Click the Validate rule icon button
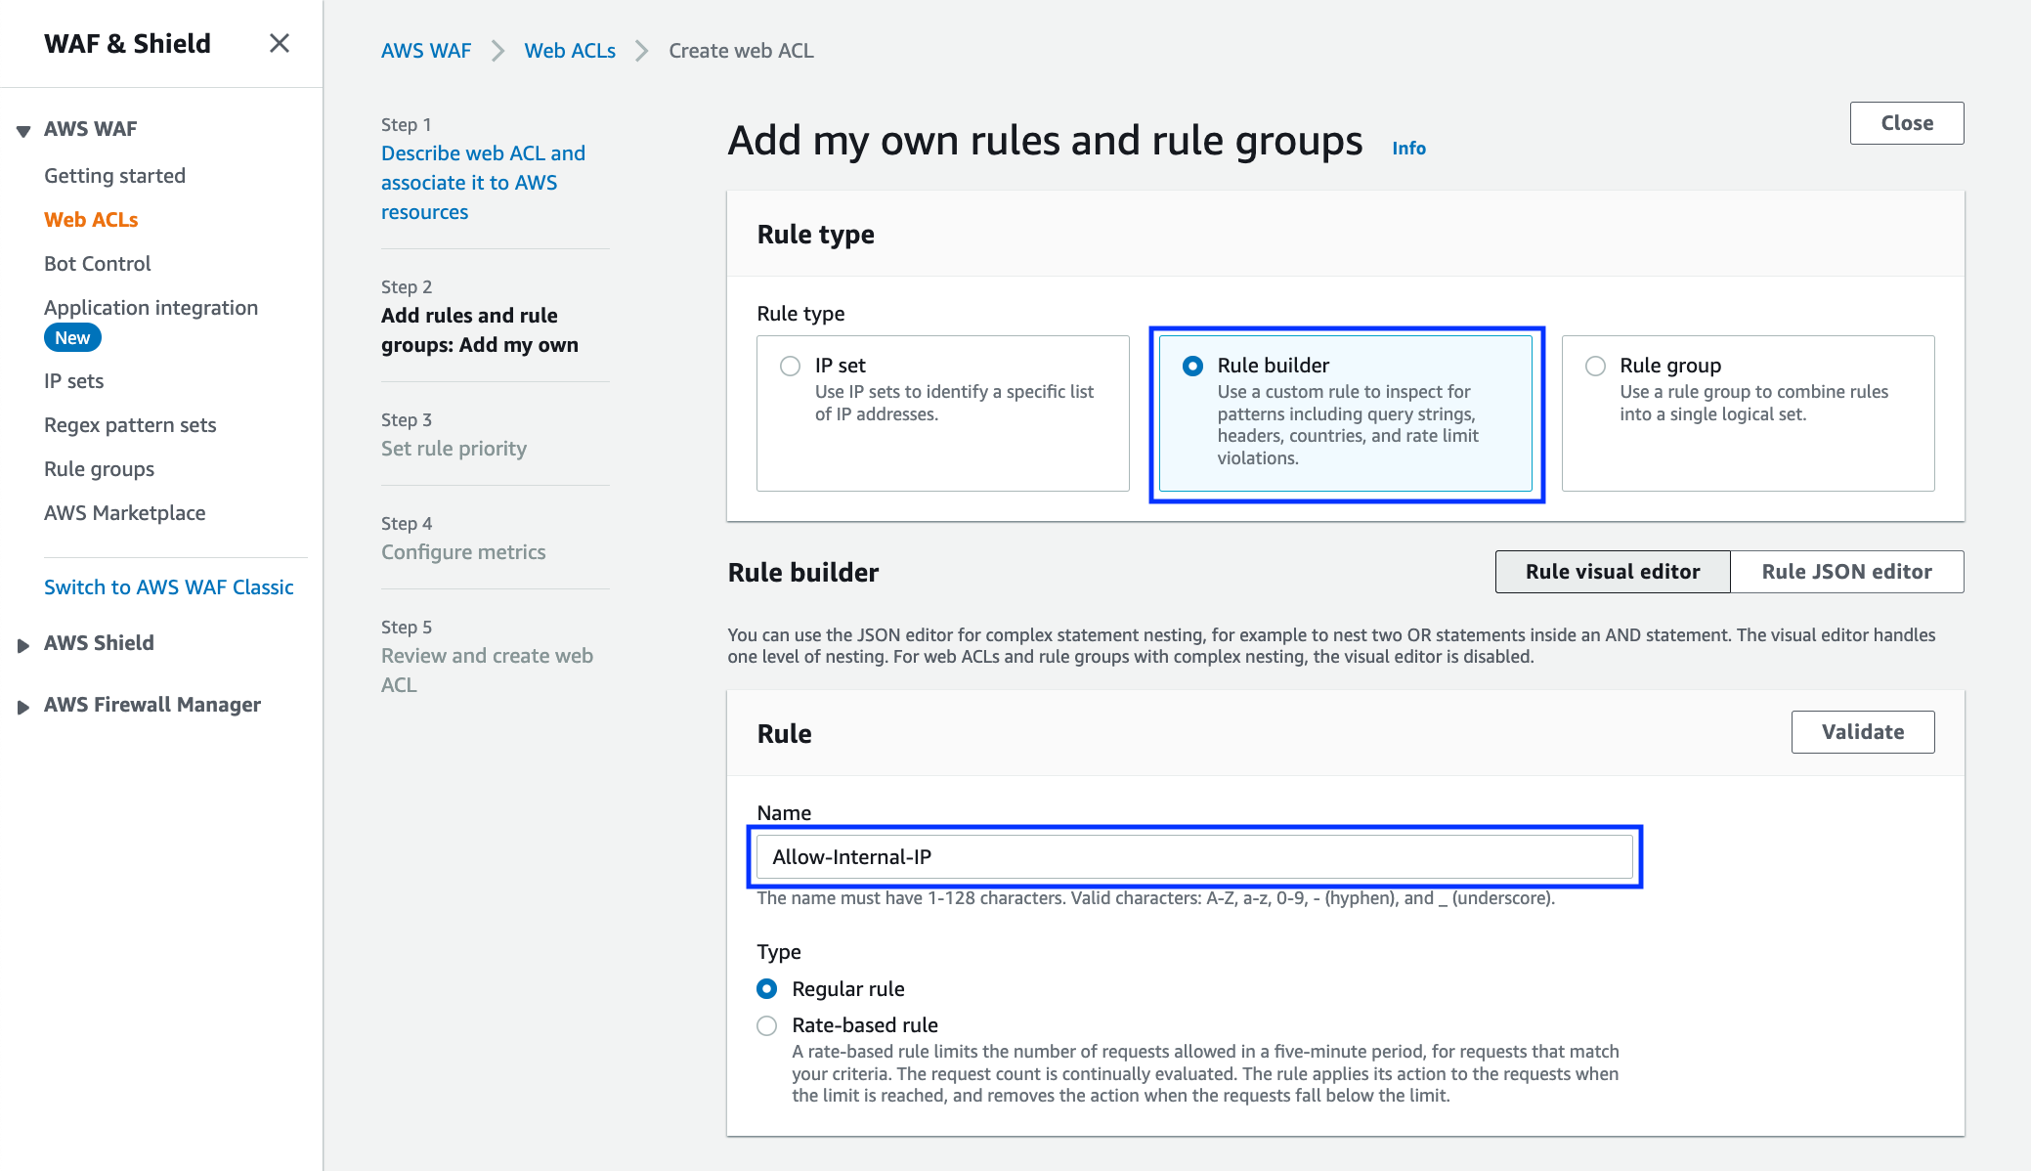2031x1171 pixels. (x=1865, y=731)
